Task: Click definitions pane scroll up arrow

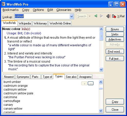Action: (101, 29)
